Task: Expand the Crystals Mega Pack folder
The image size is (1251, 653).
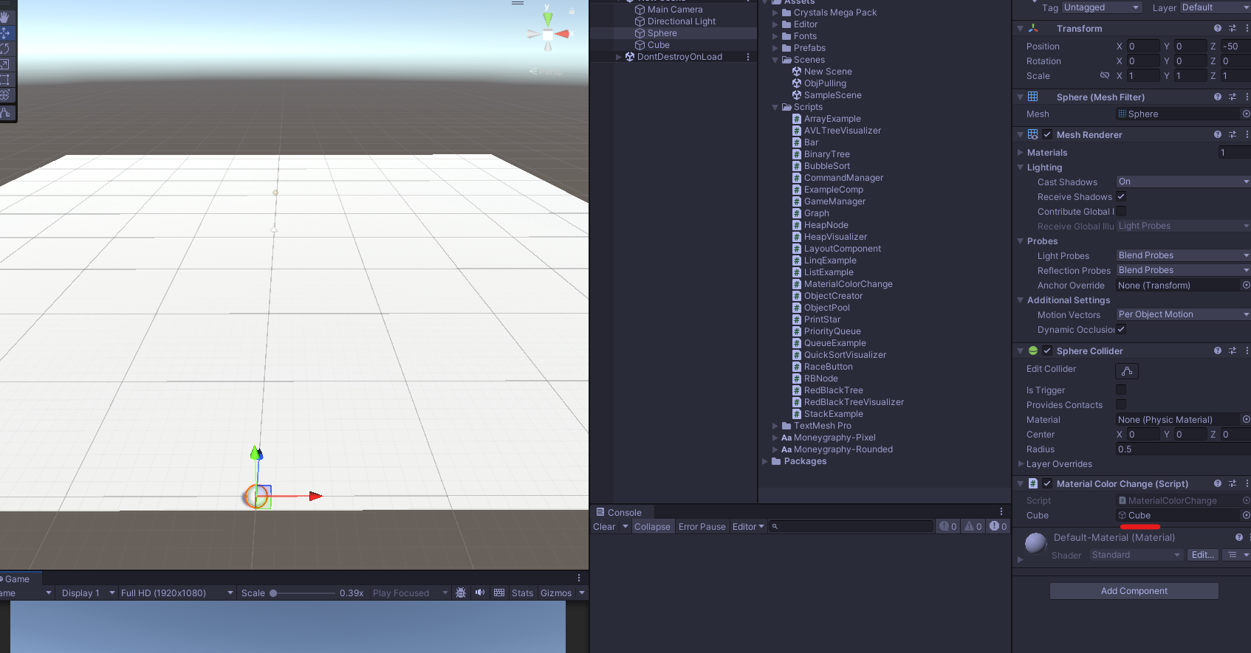Action: coord(775,13)
